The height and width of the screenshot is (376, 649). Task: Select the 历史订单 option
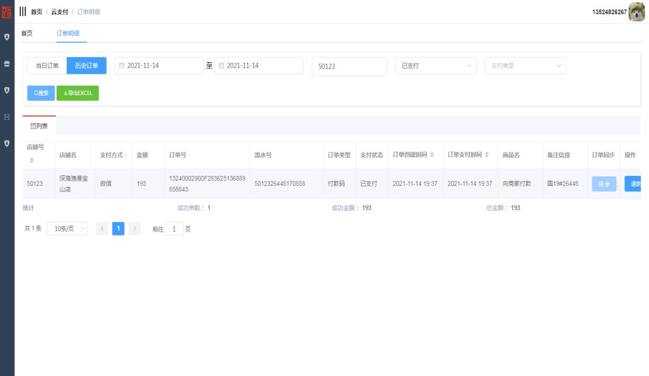point(86,66)
